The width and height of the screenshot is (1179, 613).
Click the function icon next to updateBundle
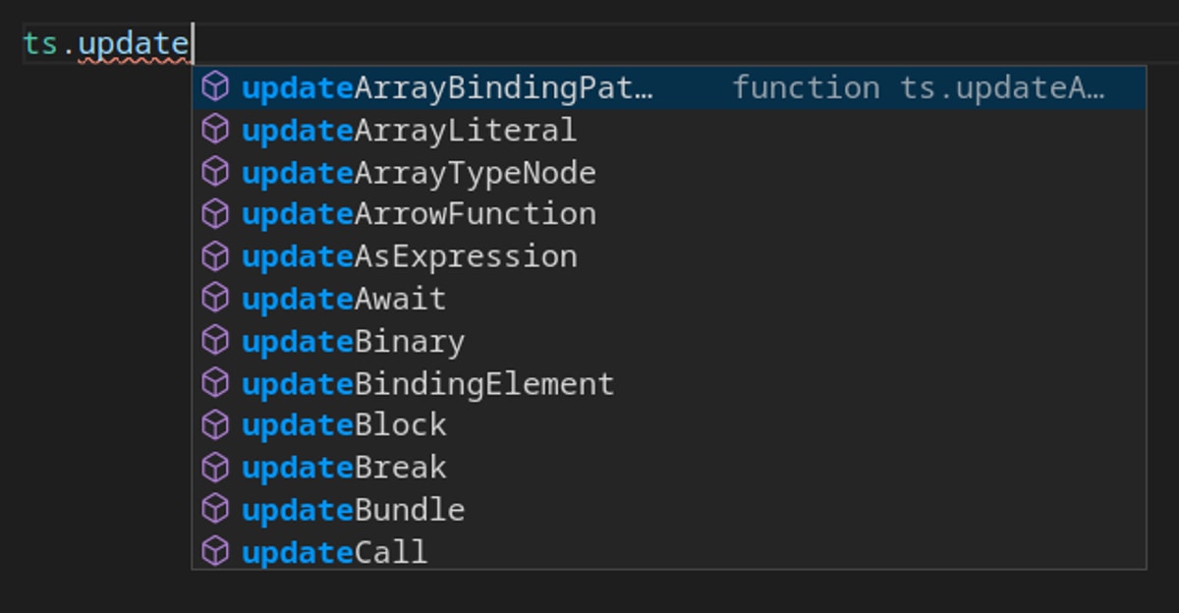(x=214, y=509)
